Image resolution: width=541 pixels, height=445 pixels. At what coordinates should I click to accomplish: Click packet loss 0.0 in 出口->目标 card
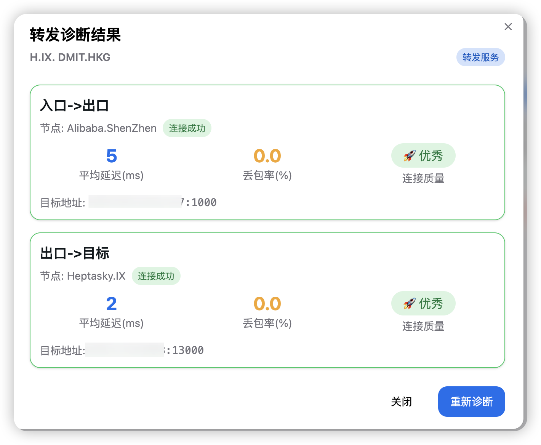click(x=267, y=304)
